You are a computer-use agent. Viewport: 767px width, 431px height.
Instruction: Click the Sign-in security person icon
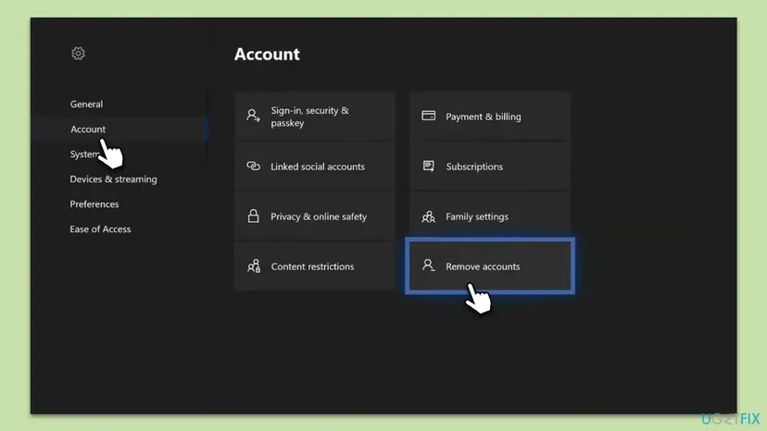[253, 116]
